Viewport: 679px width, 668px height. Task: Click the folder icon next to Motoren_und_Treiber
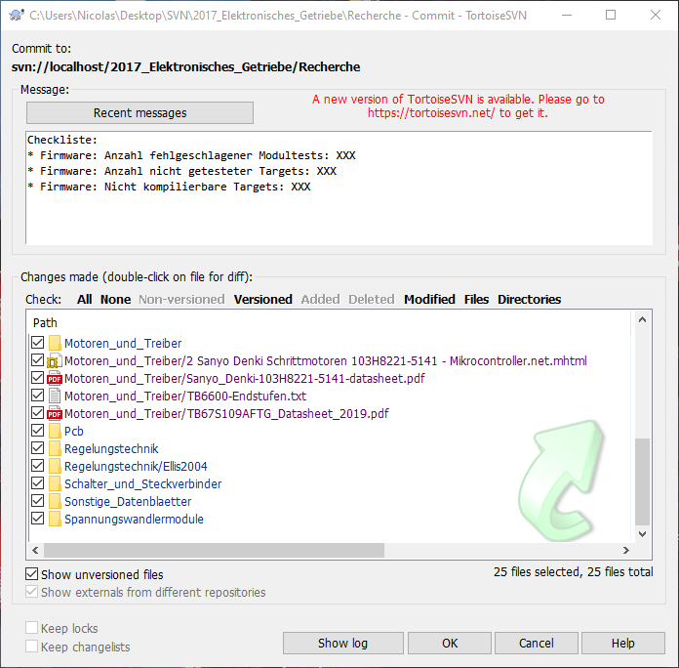55,343
